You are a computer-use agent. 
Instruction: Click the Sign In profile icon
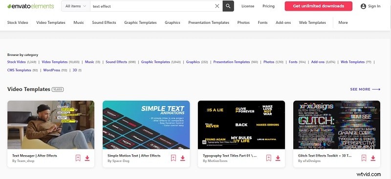coord(363,6)
